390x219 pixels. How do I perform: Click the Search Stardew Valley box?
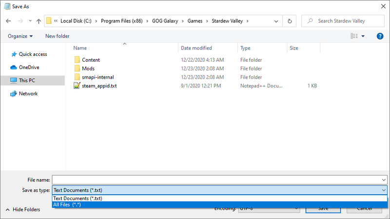(343, 21)
